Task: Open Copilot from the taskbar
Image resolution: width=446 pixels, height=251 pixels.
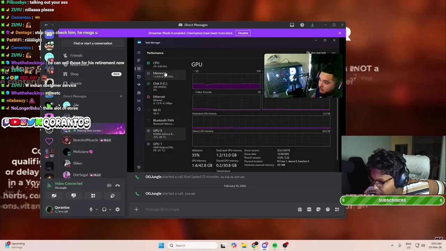Action: (234, 245)
